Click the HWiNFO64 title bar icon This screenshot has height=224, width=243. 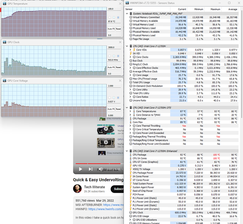[x=127, y=3]
